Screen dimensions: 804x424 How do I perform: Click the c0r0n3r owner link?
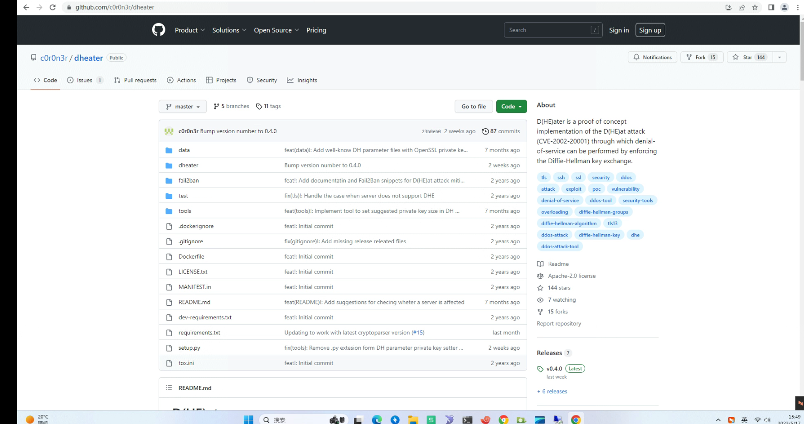click(x=54, y=58)
